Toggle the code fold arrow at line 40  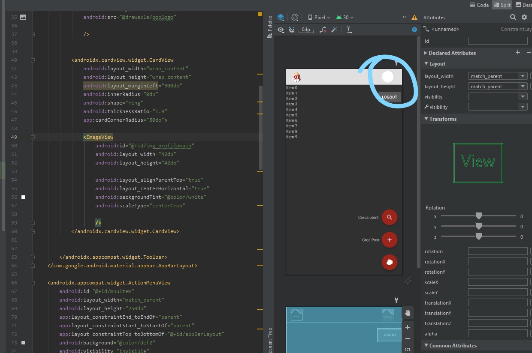pos(33,60)
